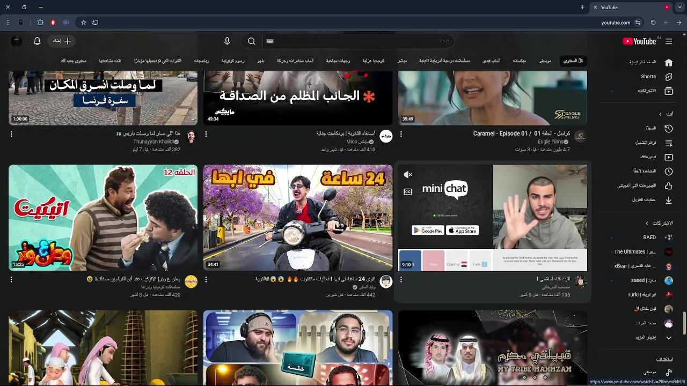Open the options menu for the وطن ع وتر video
The image size is (687, 386).
click(11, 279)
